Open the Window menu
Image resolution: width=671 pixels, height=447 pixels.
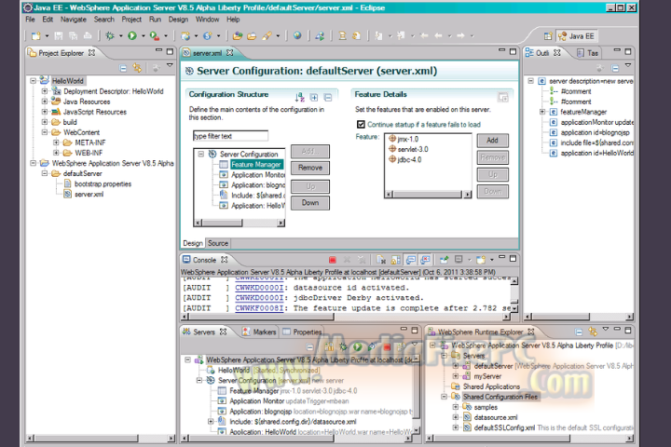coord(207,20)
